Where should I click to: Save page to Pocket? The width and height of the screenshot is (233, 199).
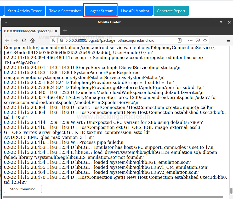tap(198, 40)
